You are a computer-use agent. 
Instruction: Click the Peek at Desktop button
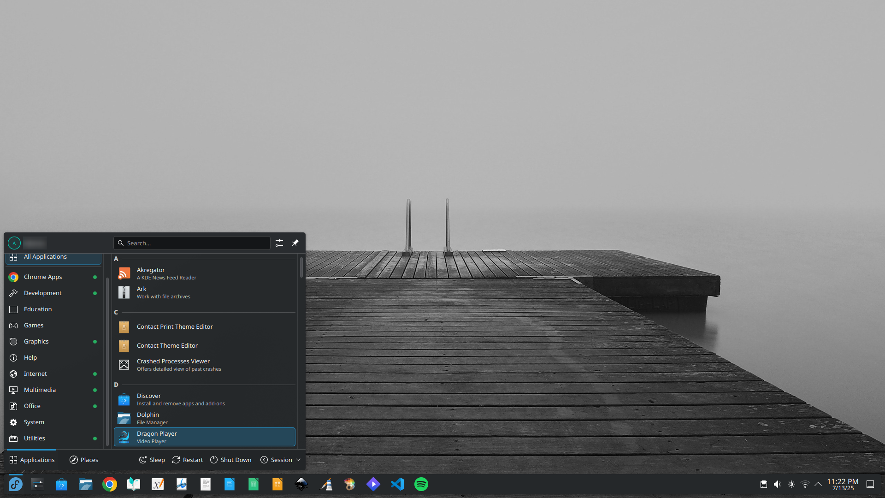coord(870,484)
